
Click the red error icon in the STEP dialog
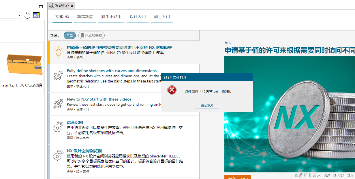(172, 90)
